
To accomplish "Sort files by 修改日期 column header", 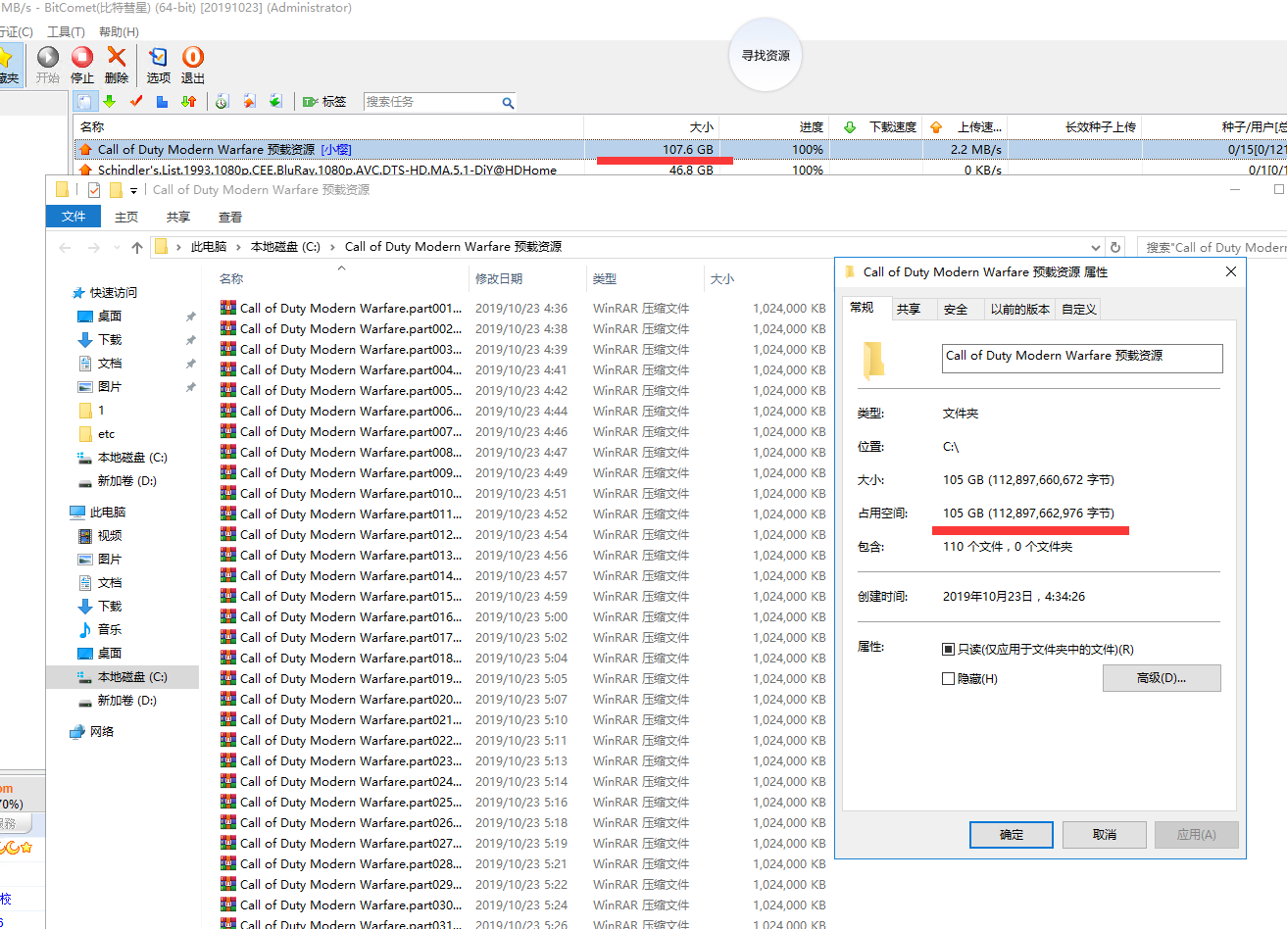I will tap(526, 279).
